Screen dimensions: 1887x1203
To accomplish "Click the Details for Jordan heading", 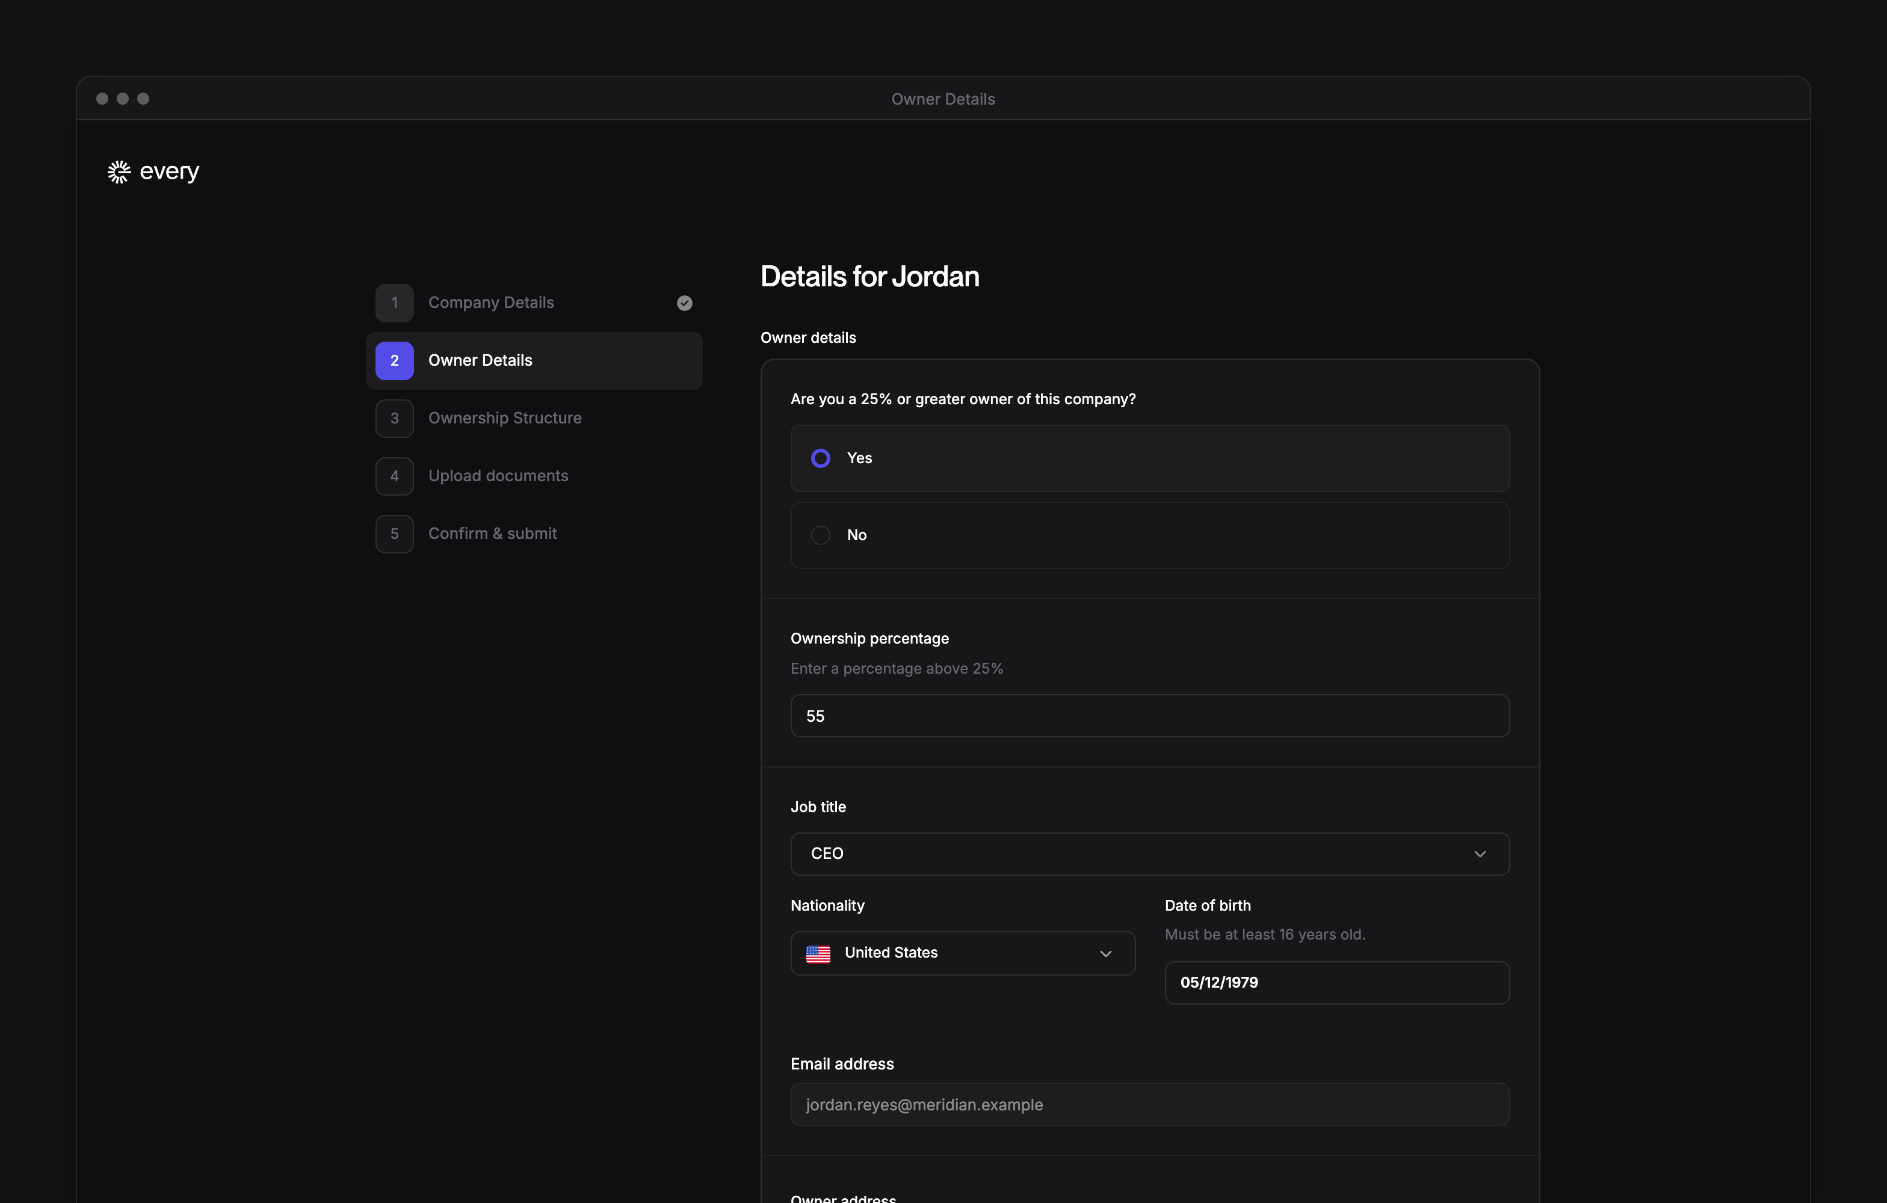I will [870, 277].
